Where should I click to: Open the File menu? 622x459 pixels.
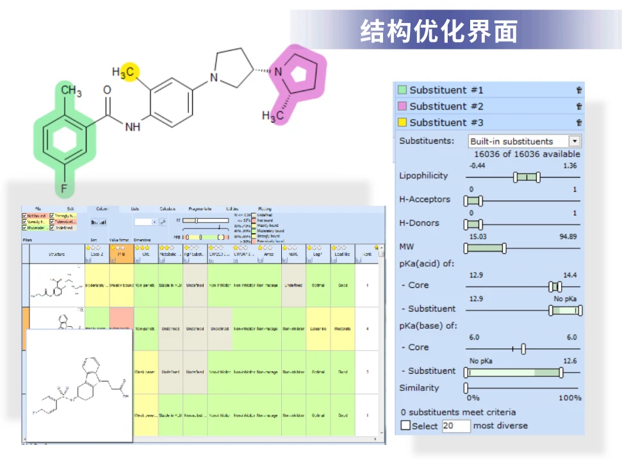[38, 208]
